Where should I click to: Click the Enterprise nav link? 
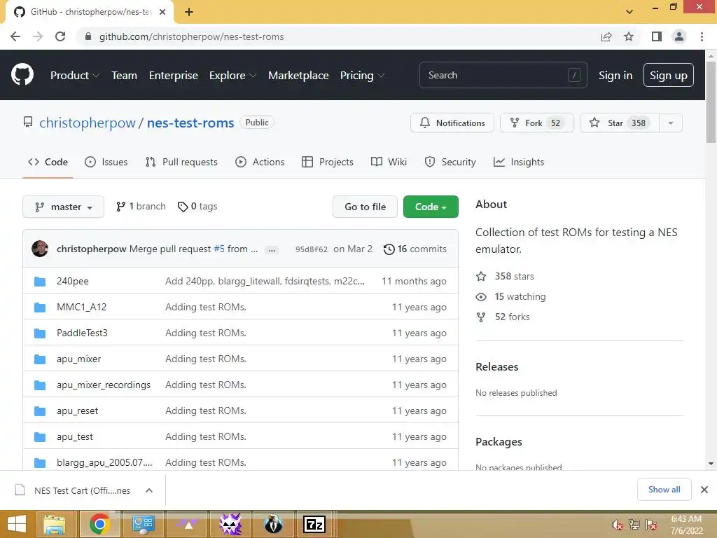point(174,76)
